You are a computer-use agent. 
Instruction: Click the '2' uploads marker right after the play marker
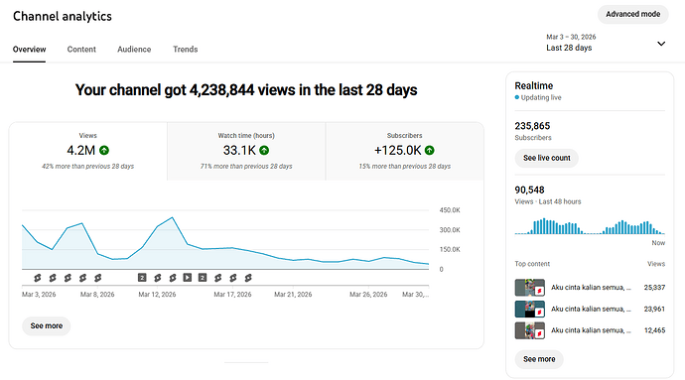203,278
